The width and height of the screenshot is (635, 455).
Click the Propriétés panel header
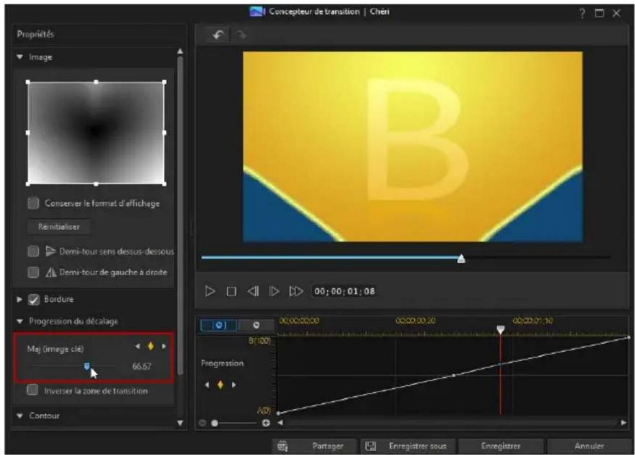click(x=35, y=34)
